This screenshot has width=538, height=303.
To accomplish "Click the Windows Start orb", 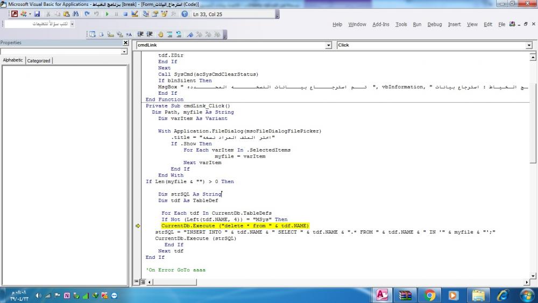I will tap(527, 295).
